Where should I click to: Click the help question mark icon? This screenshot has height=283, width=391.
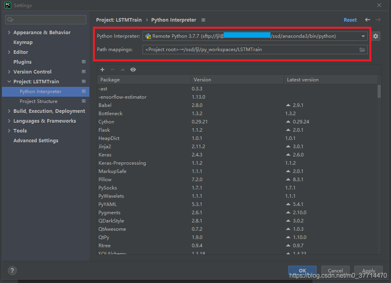(x=12, y=270)
